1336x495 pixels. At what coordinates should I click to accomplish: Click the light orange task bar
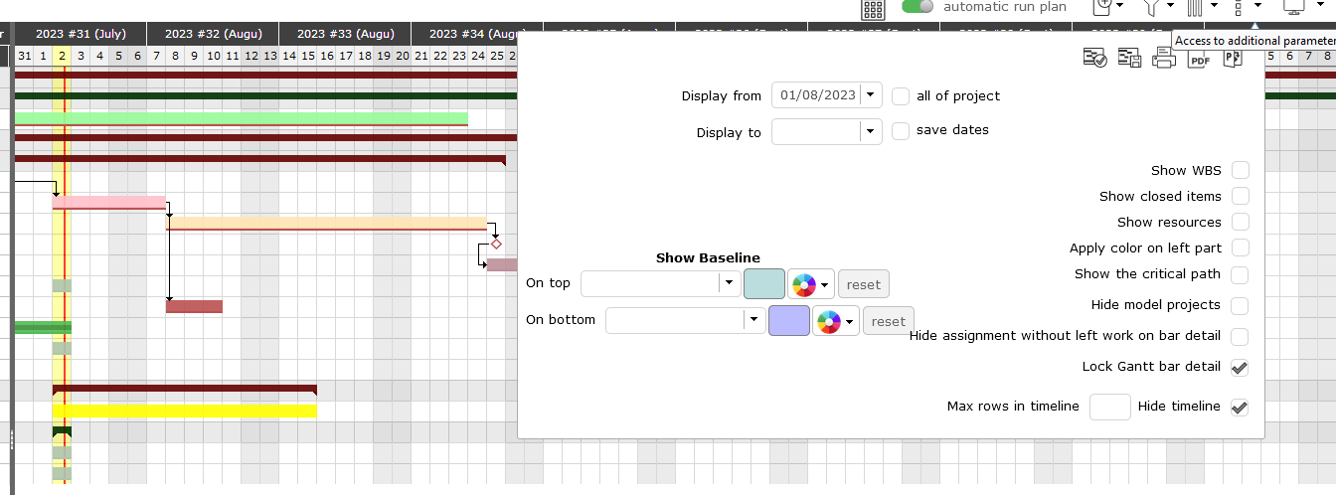coord(326,224)
